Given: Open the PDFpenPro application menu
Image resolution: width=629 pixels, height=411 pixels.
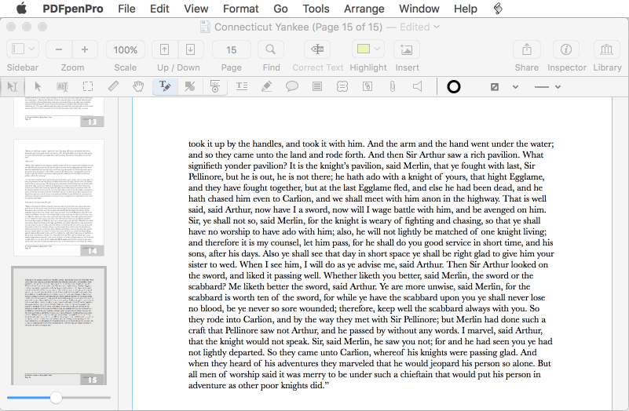Looking at the screenshot, I should [x=72, y=9].
